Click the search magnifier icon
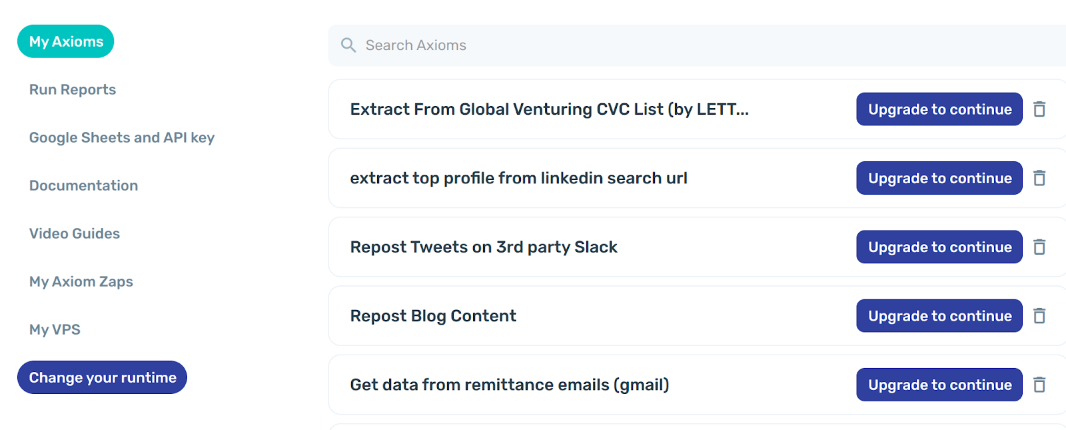 pyautogui.click(x=348, y=45)
